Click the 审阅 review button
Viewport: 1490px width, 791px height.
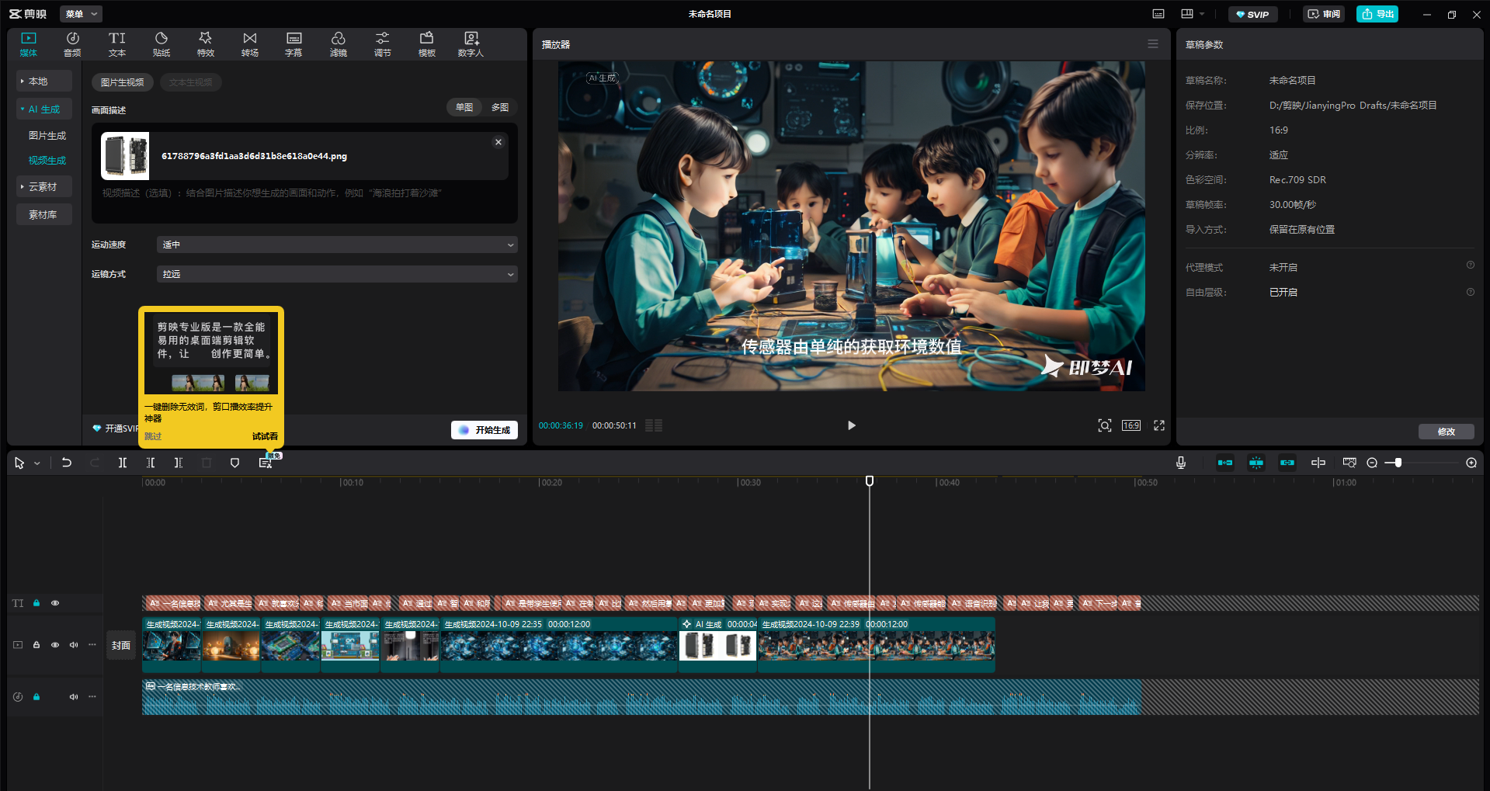click(x=1324, y=14)
